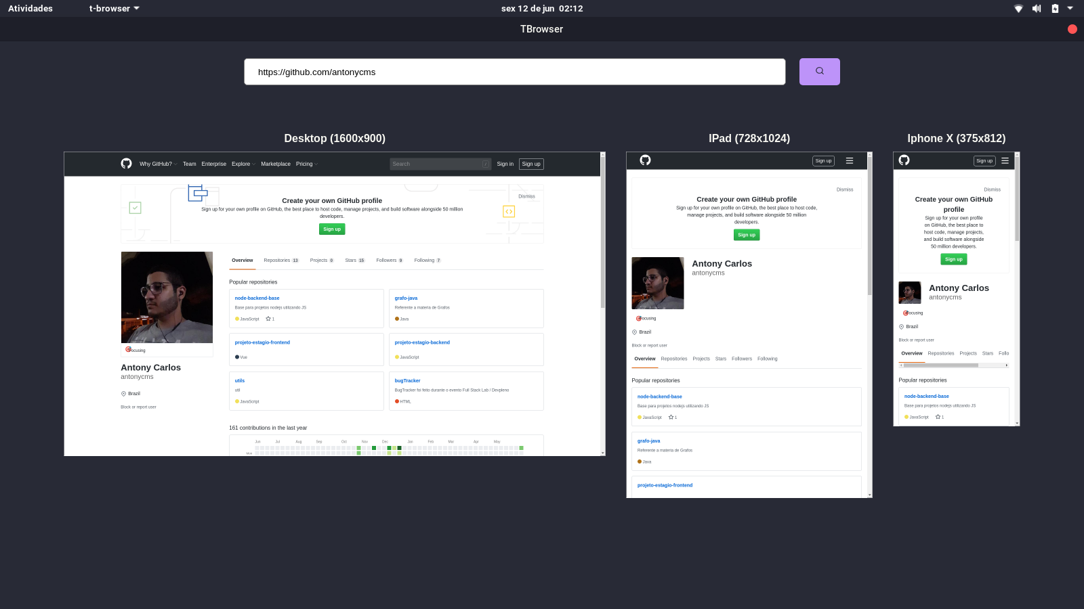
Task: Click the red close button of TBrowser
Action: click(1072, 29)
